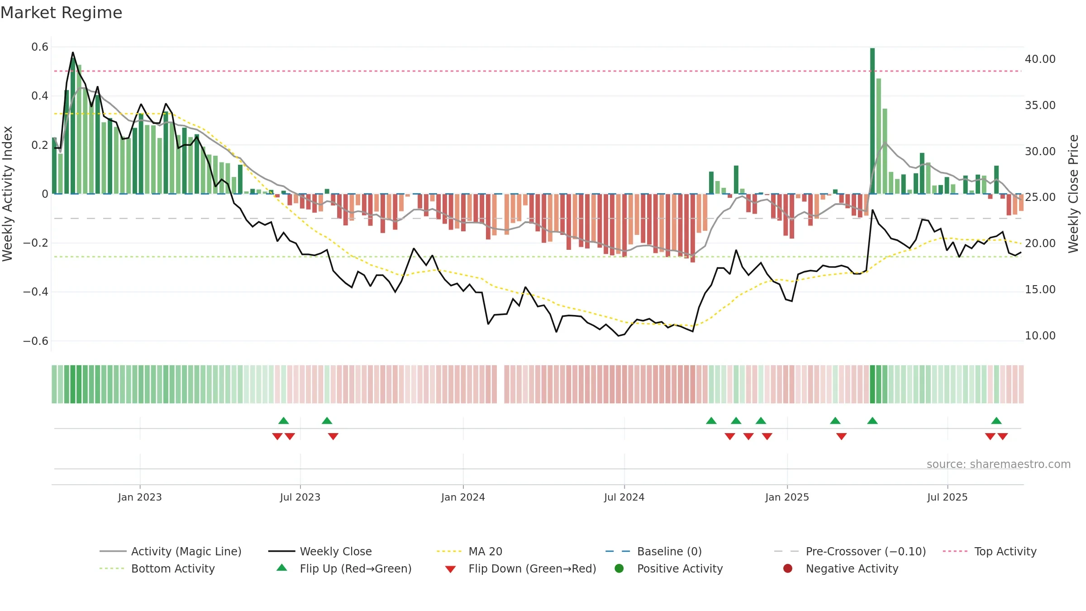Select the Flip Up marker just before Jul 2023

click(284, 420)
